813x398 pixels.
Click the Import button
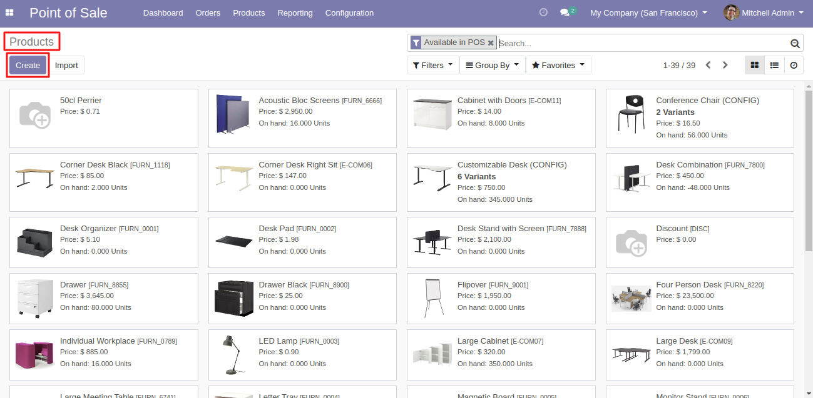pyautogui.click(x=66, y=66)
